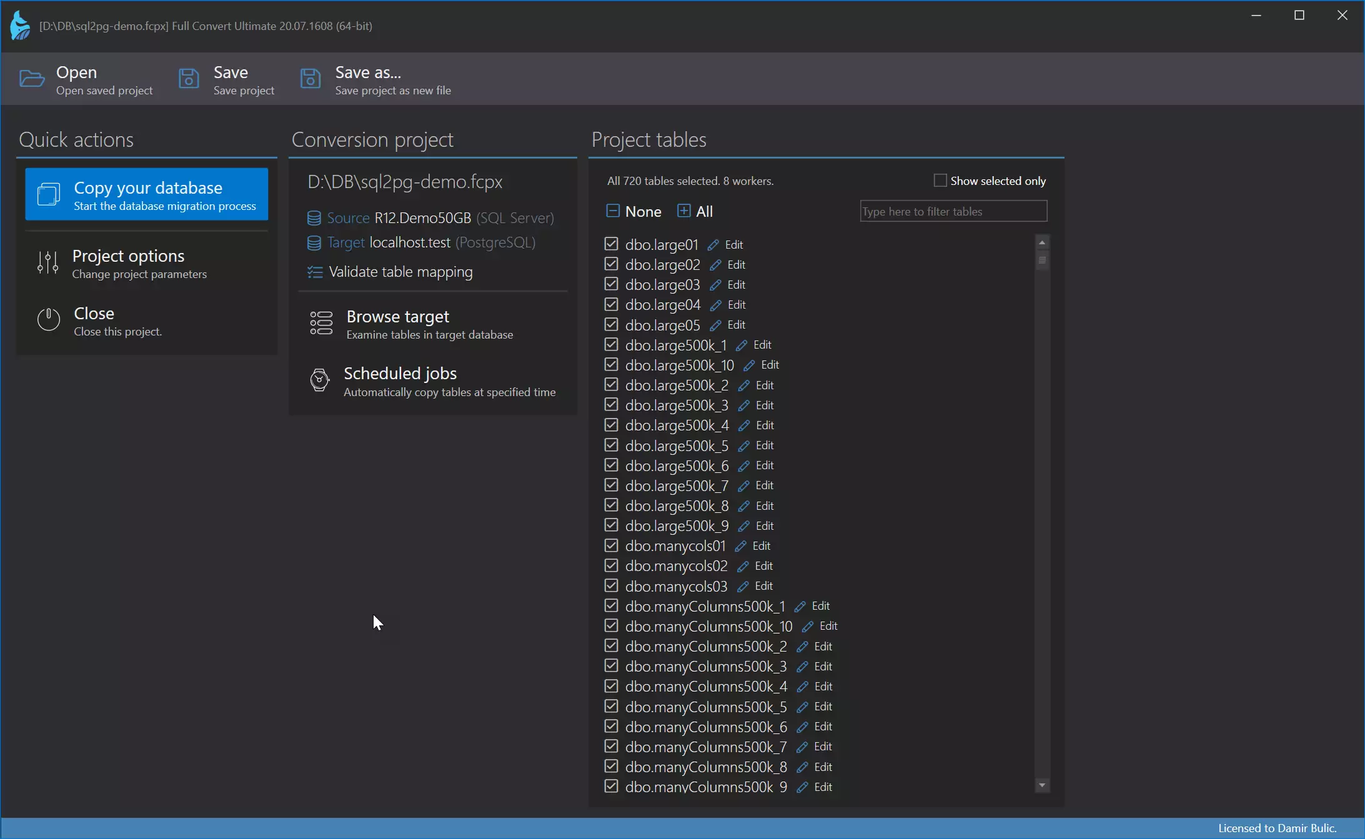
Task: Uncheck the dbo.large500k_1 table
Action: 611,344
